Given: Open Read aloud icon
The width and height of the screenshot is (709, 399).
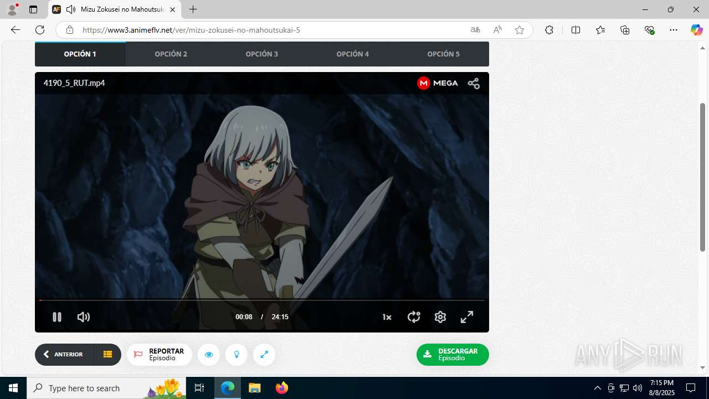Looking at the screenshot, I should (497, 30).
